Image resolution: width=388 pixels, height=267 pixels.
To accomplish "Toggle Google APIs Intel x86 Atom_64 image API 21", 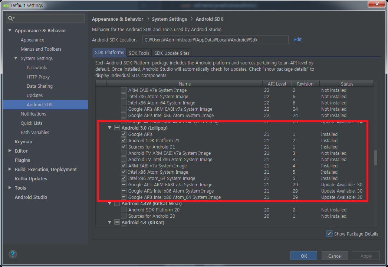I will [x=124, y=197].
